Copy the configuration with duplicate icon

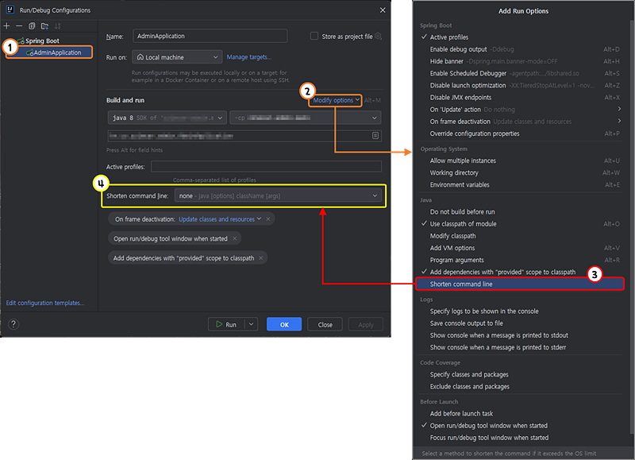point(32,26)
